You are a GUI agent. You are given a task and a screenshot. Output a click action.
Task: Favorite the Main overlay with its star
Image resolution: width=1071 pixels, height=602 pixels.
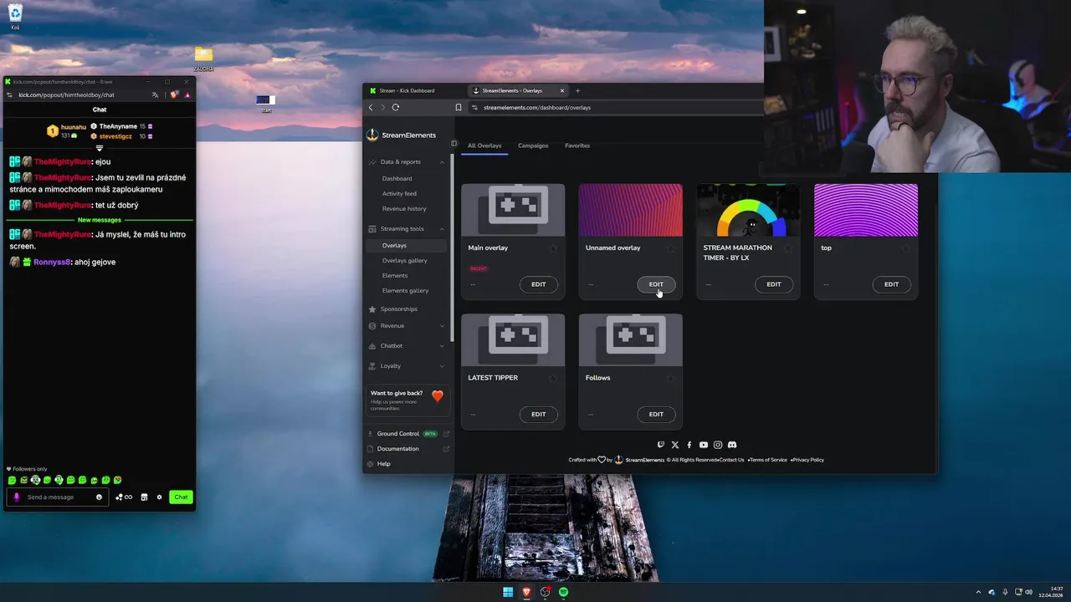click(553, 248)
